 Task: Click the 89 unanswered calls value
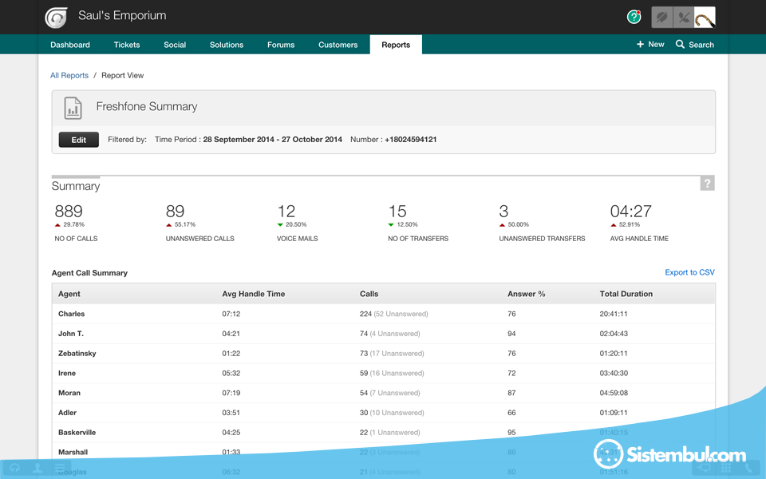[x=175, y=211]
